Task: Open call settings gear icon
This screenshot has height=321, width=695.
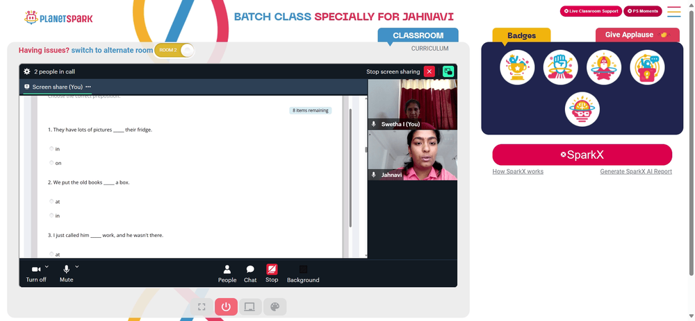Action: [x=27, y=71]
